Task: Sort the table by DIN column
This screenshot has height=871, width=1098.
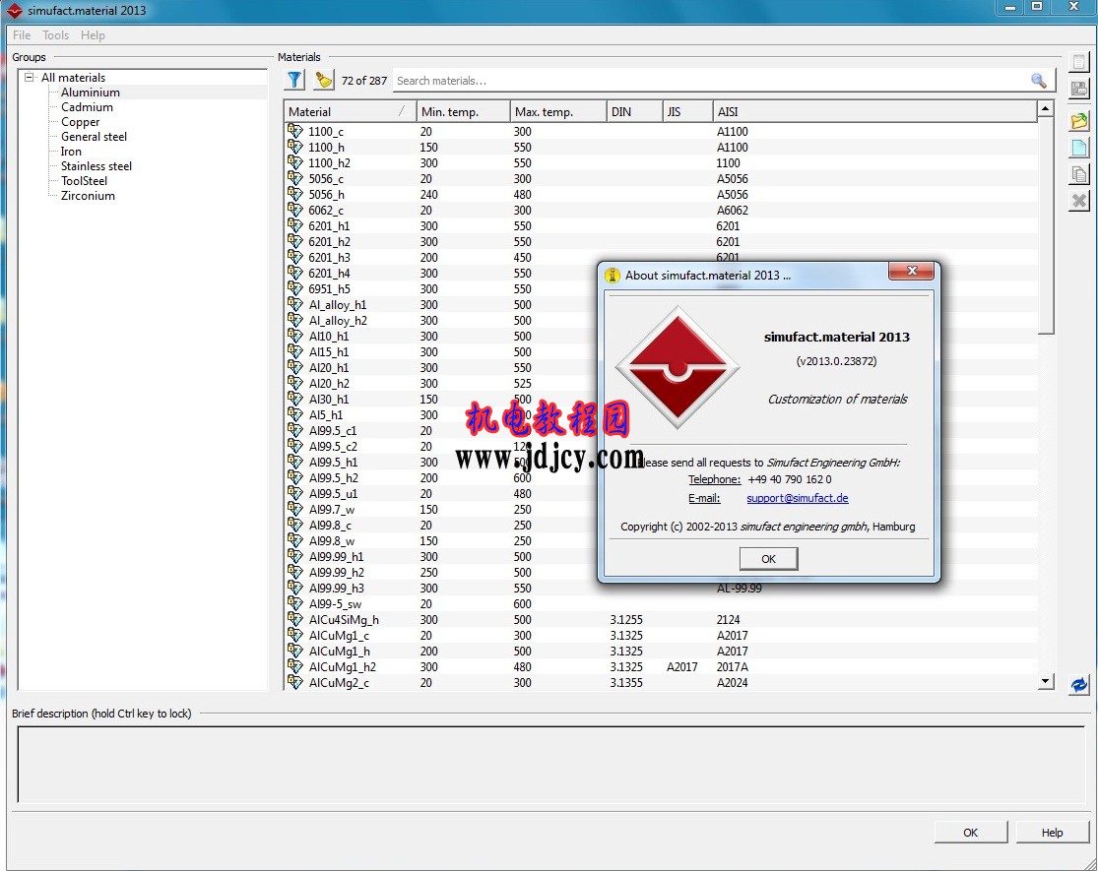Action: (634, 111)
